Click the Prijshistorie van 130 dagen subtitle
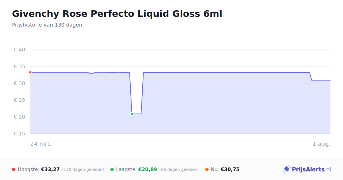This screenshot has height=180, width=343. 47,25
